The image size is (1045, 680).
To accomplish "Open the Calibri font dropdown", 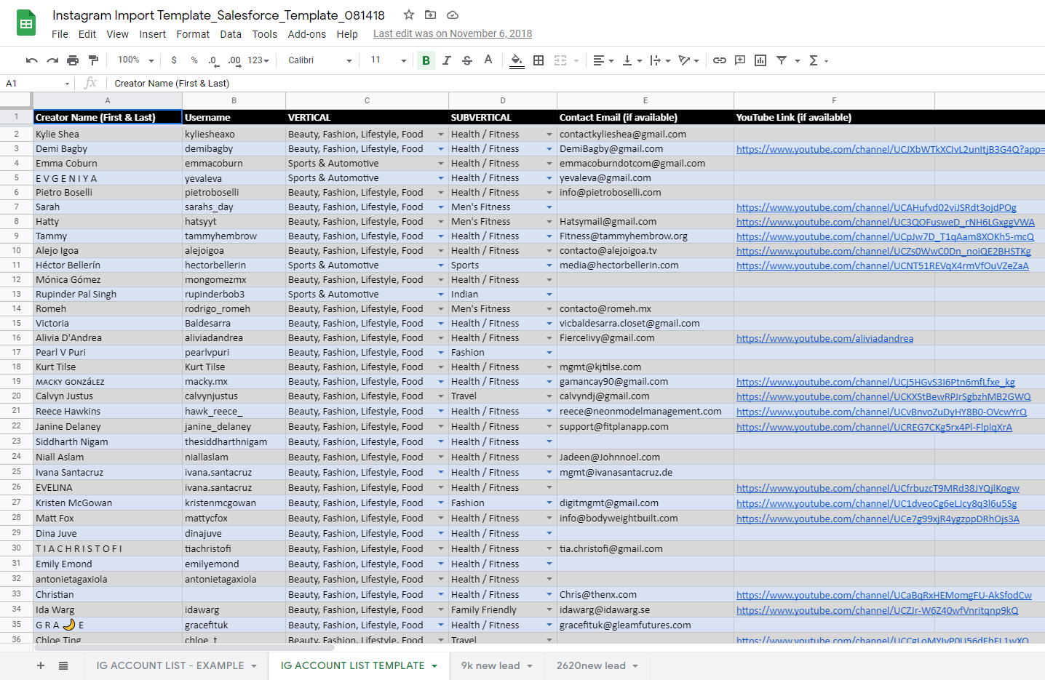I will (319, 60).
